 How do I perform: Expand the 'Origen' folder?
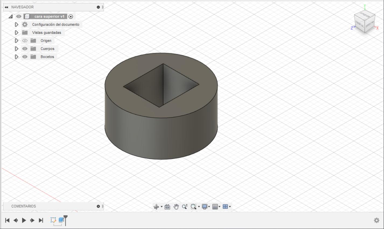click(x=16, y=41)
